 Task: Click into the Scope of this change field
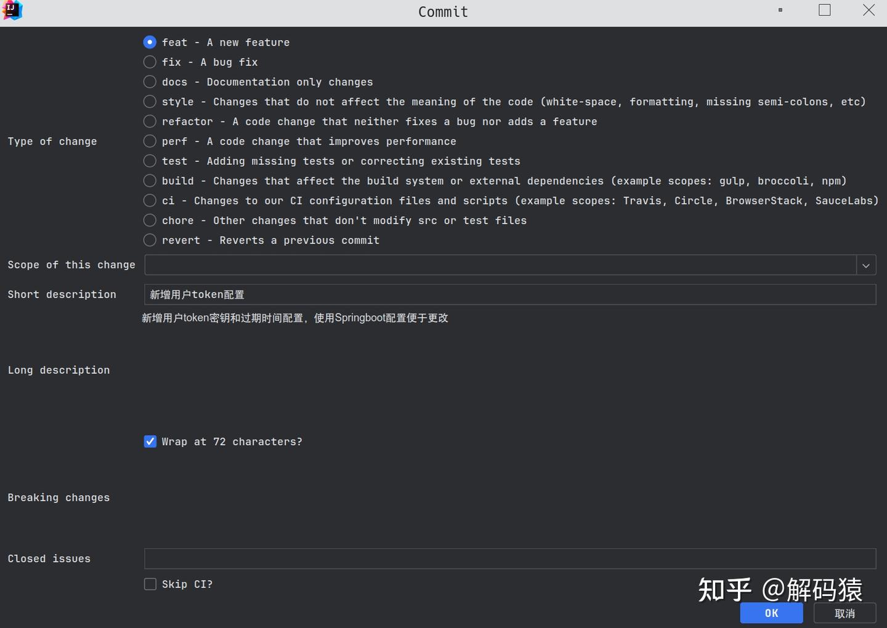tap(500, 265)
